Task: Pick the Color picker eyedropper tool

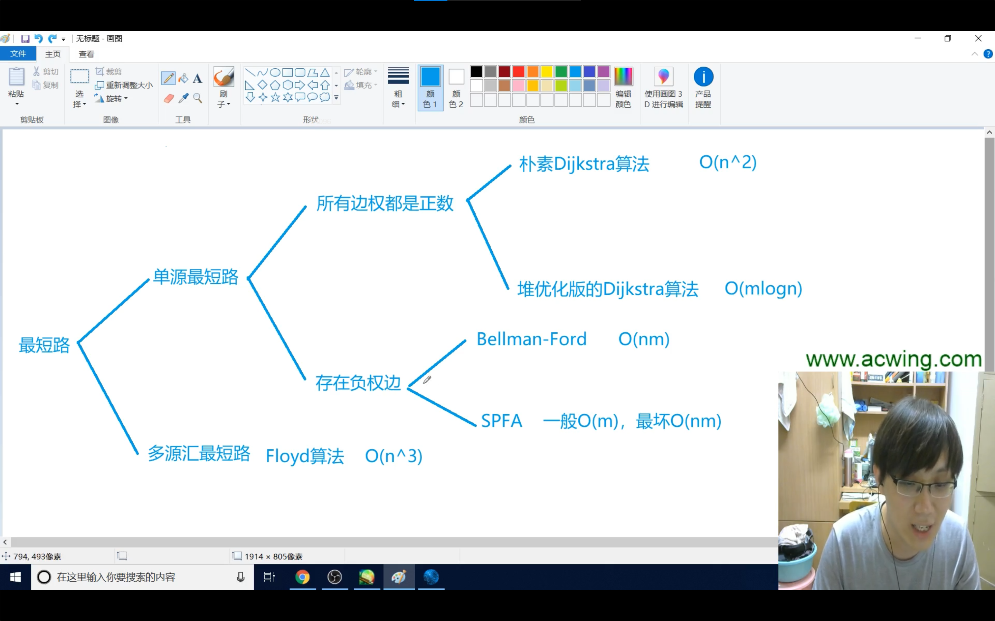Action: [x=183, y=98]
